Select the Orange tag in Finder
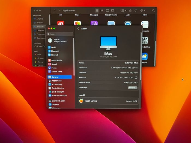The image size is (191, 143). coord(39,58)
